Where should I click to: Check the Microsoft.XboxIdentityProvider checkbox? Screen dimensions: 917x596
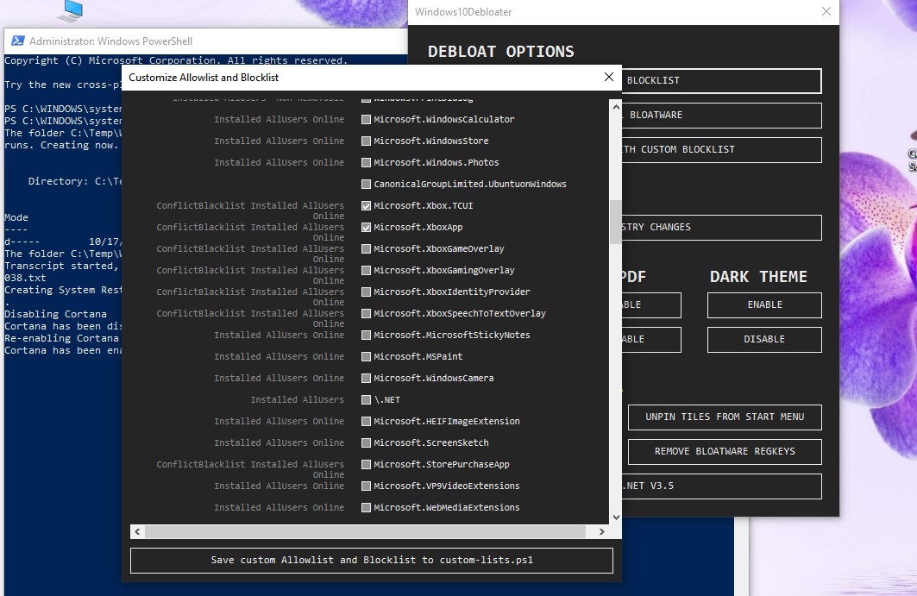pos(366,292)
